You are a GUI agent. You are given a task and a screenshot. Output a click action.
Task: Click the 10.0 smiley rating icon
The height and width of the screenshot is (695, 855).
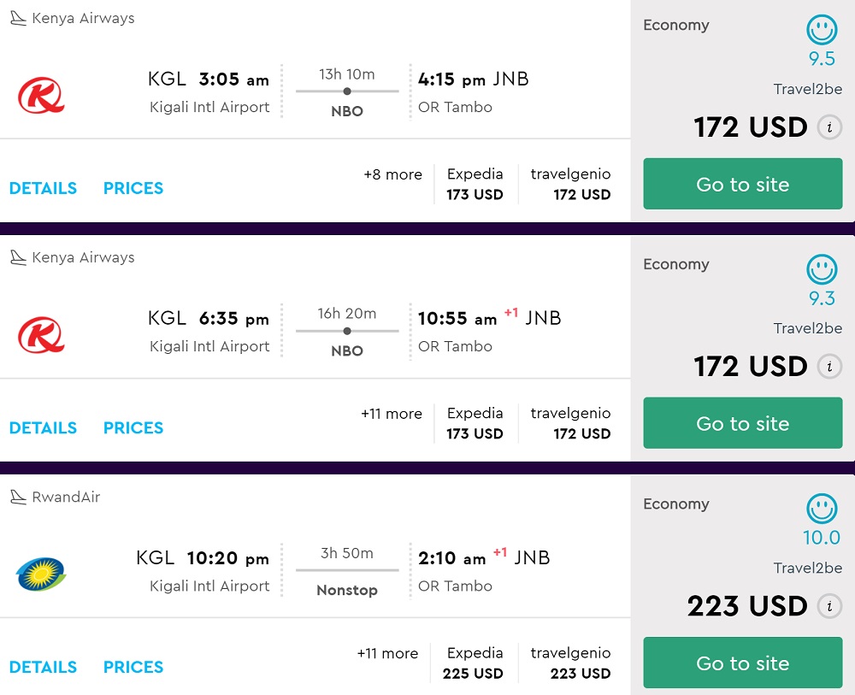coord(822,509)
